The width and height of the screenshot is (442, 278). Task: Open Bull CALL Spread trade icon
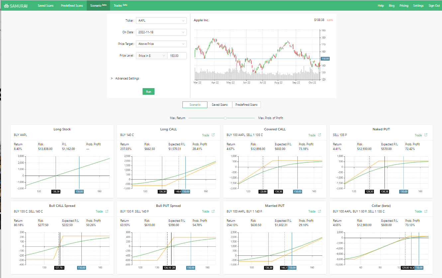[x=107, y=211]
